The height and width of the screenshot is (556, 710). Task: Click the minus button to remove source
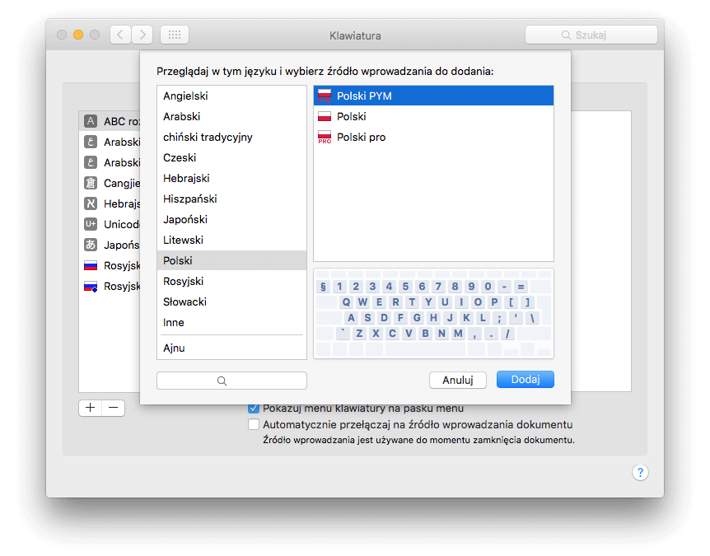tap(114, 407)
